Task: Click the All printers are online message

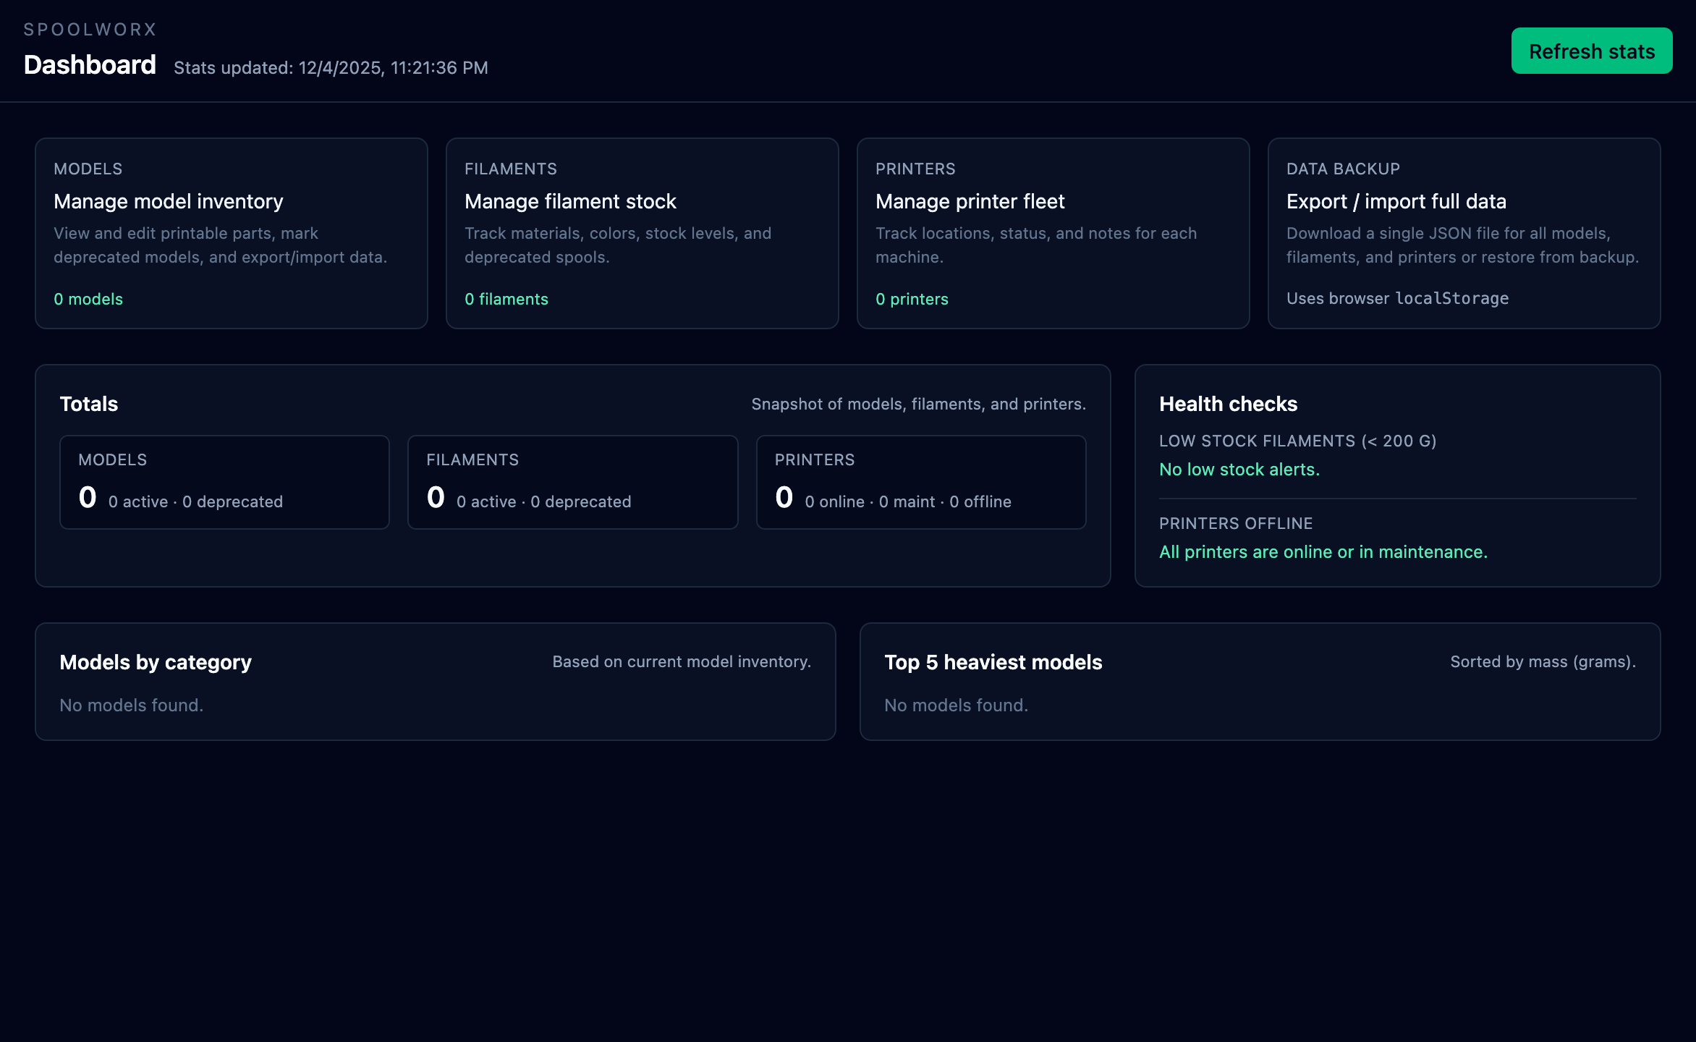Action: tap(1323, 551)
